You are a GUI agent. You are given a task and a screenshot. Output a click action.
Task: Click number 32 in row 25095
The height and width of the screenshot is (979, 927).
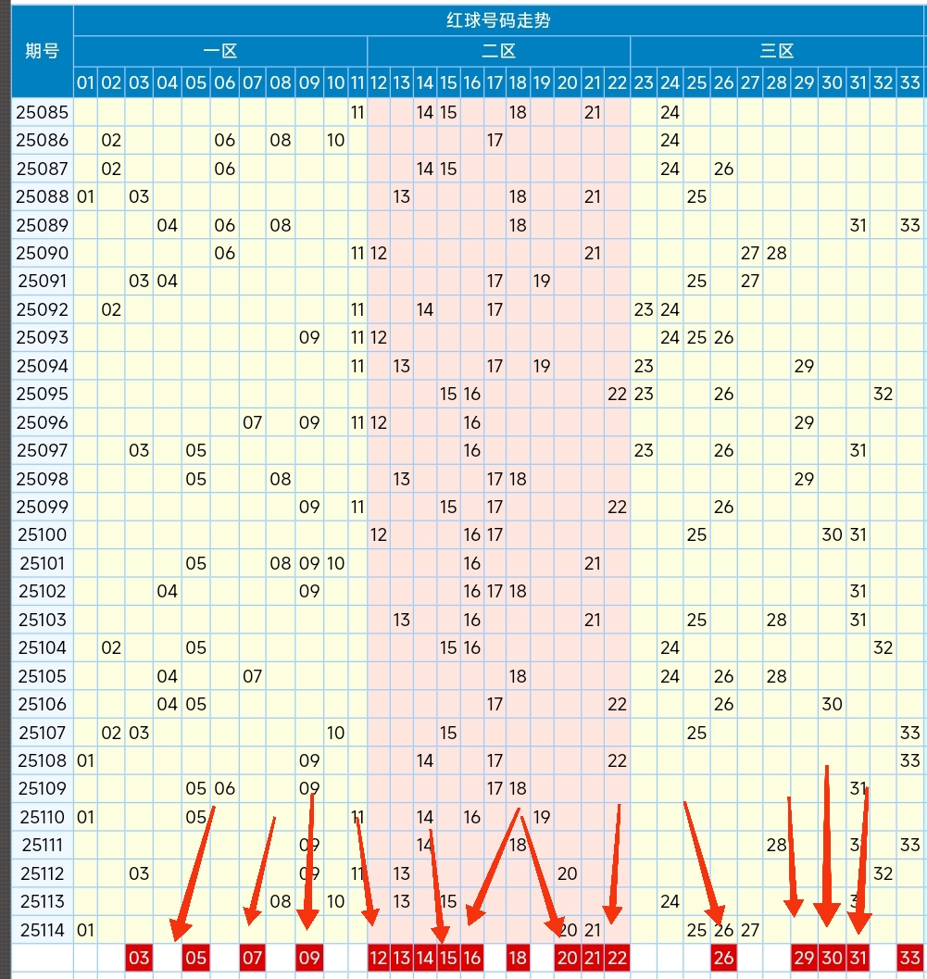[x=883, y=394]
